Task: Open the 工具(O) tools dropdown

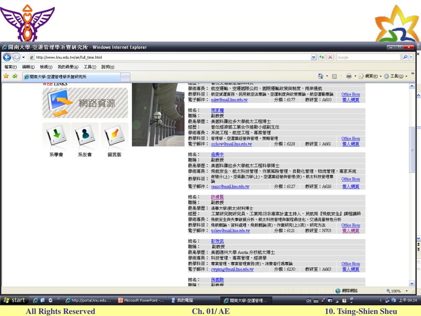Action: [396, 76]
